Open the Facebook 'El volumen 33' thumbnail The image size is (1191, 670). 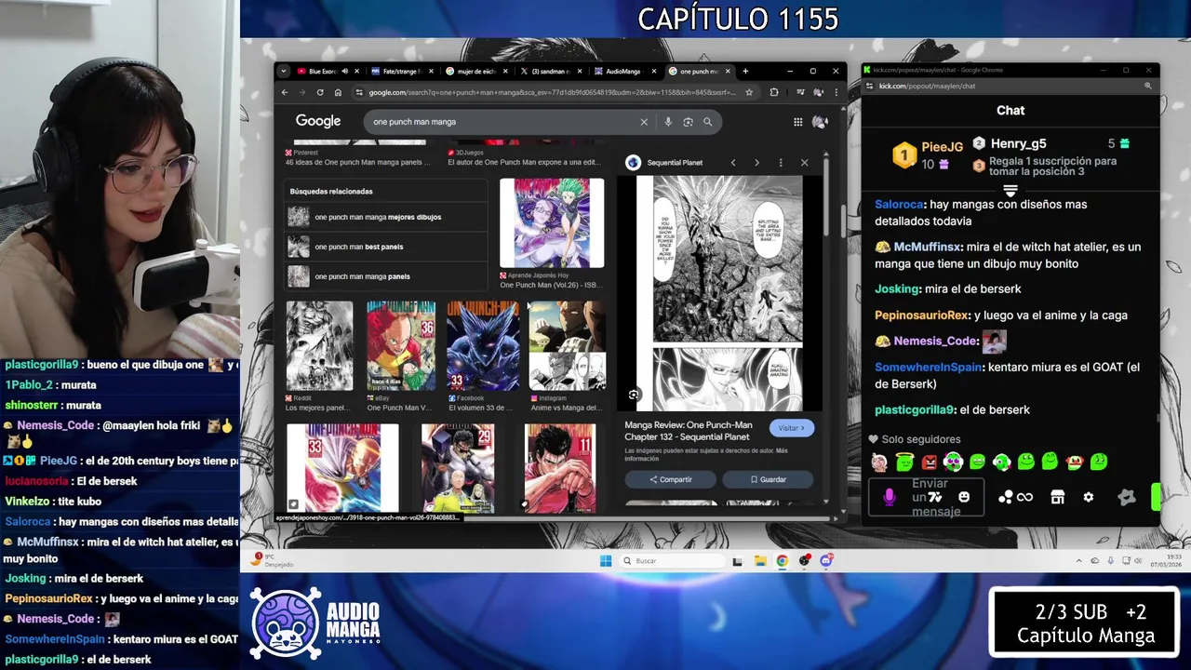(483, 345)
